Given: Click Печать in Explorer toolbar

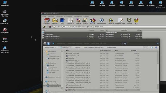Looking at the screenshot, I should point(77,48).
